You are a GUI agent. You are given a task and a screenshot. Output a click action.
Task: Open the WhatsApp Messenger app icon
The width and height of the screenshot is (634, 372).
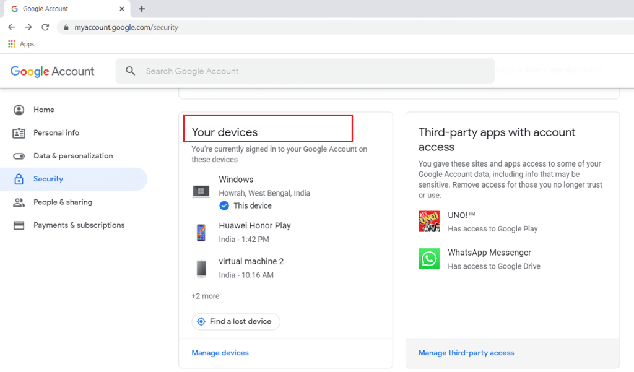tap(429, 259)
